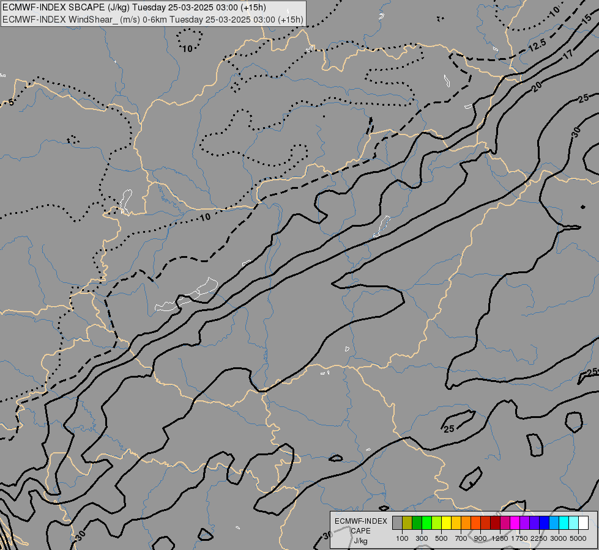Select the bright magenta legend swatch
Viewport: 599px width, 550px height.
515,523
